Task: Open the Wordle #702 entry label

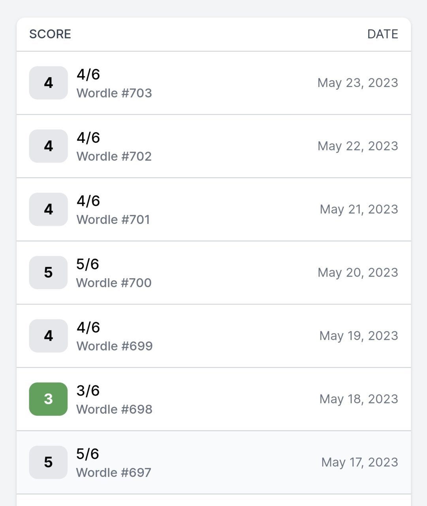Action: 114,156
